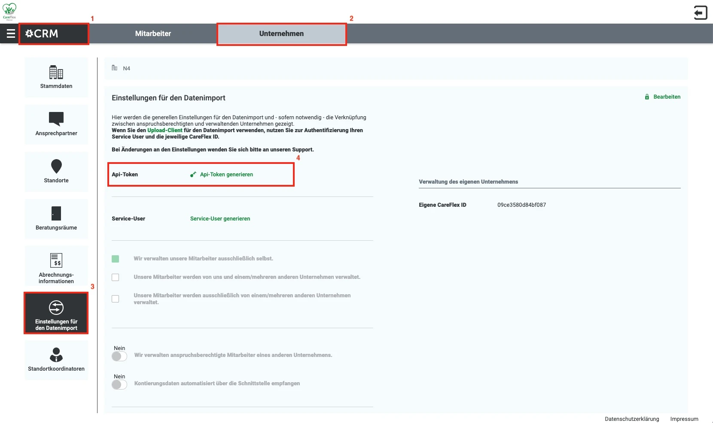Click the Bearbeiten button

coord(667,97)
